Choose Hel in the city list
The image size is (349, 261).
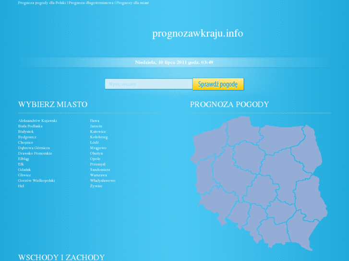pos(21,186)
